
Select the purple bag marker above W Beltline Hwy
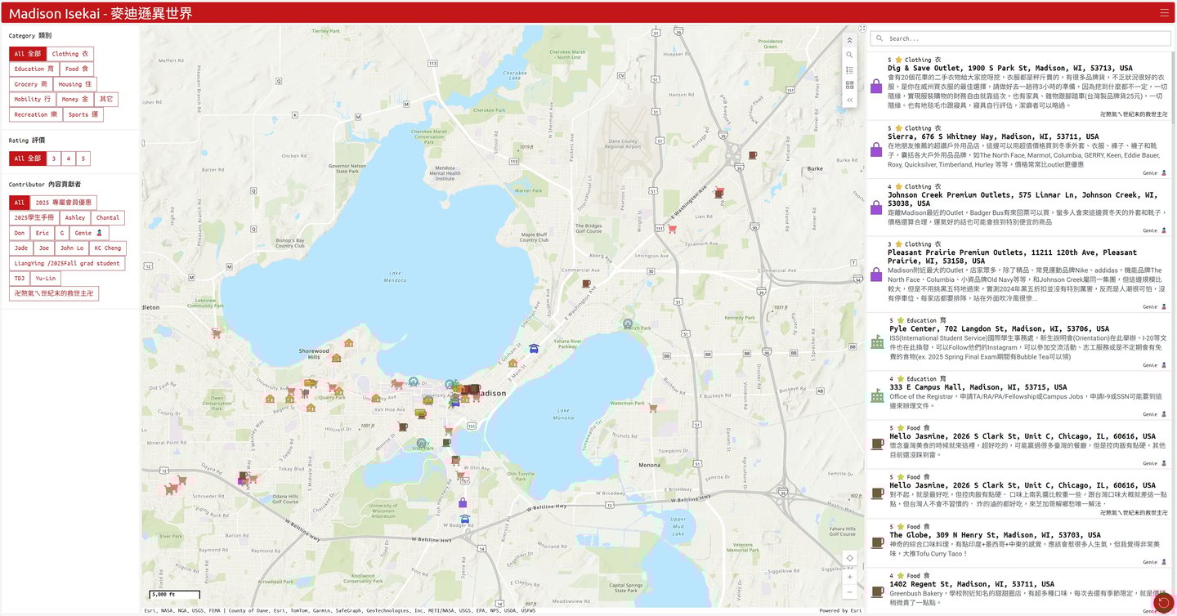pos(463,502)
